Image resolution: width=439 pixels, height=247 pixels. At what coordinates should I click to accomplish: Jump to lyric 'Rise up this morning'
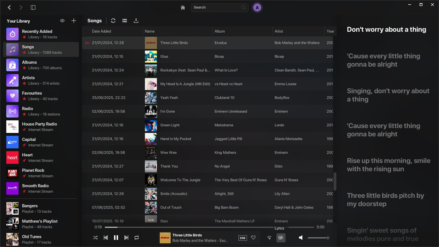point(388,165)
